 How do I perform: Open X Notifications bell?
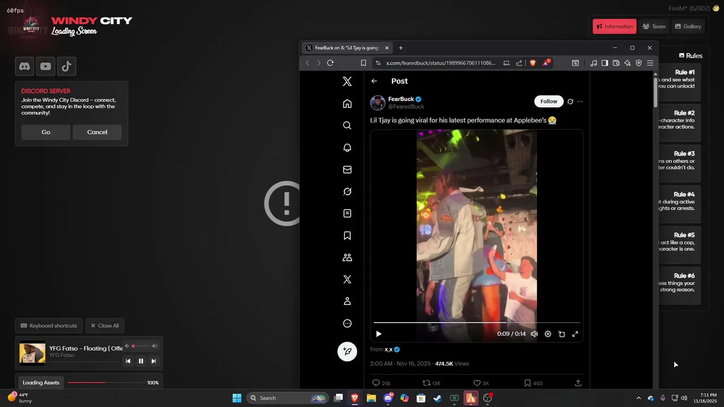click(x=347, y=148)
